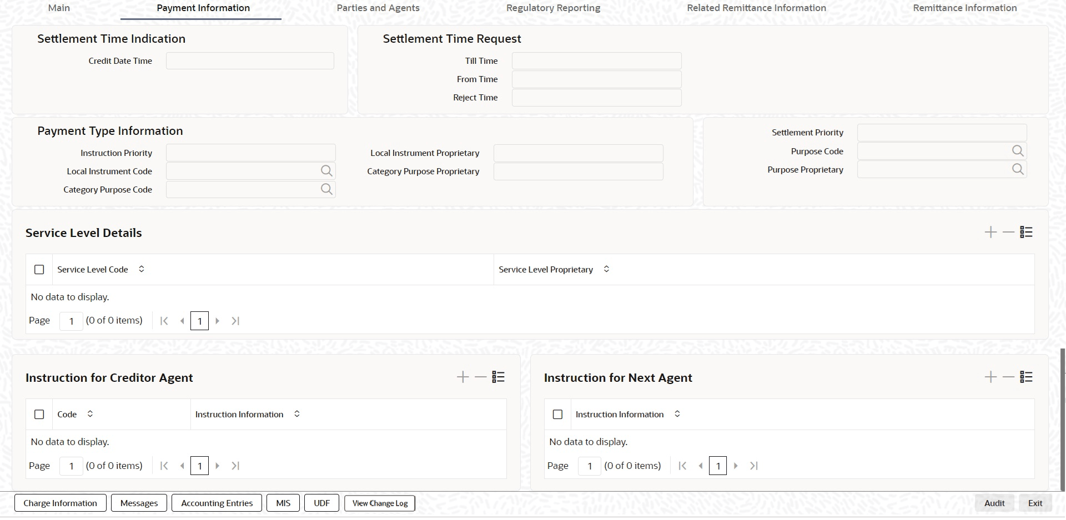Go to previous page in Service Level Details
The image size is (1066, 520).
182,321
